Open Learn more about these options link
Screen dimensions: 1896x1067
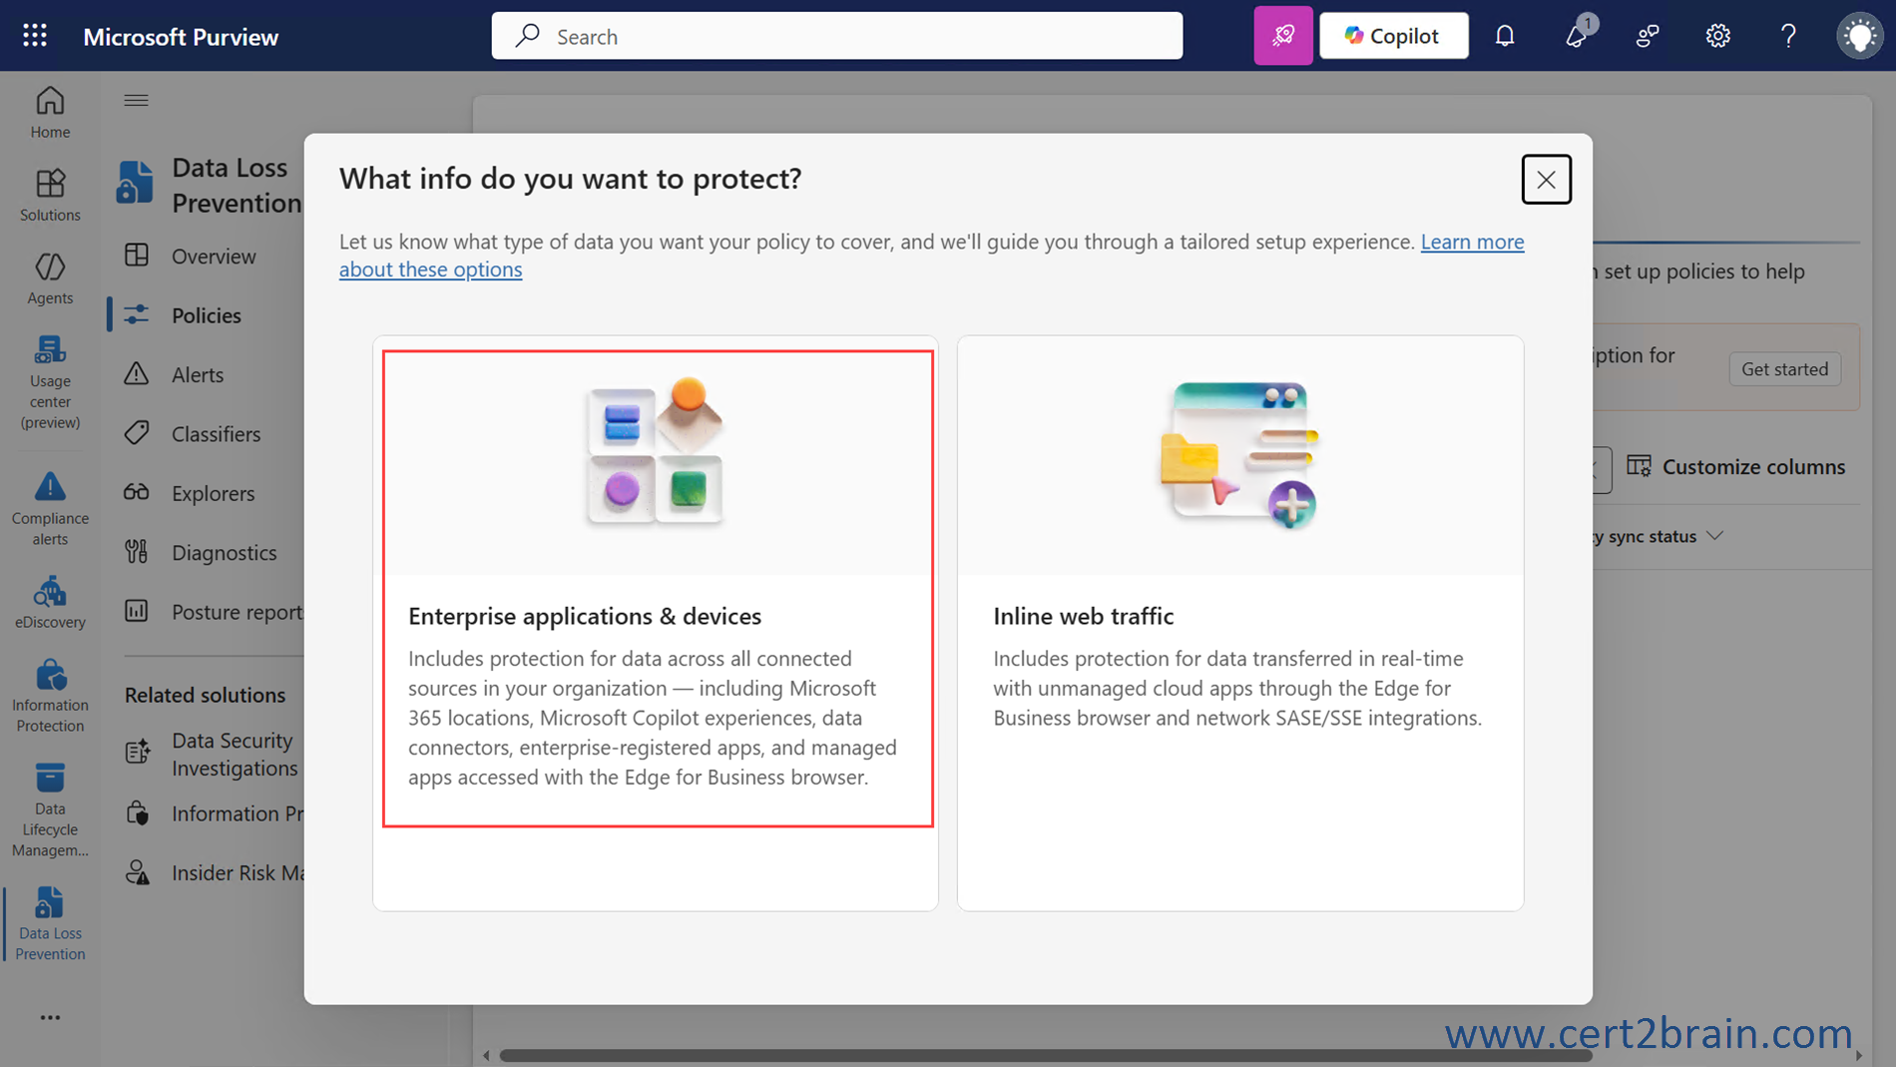(1471, 242)
